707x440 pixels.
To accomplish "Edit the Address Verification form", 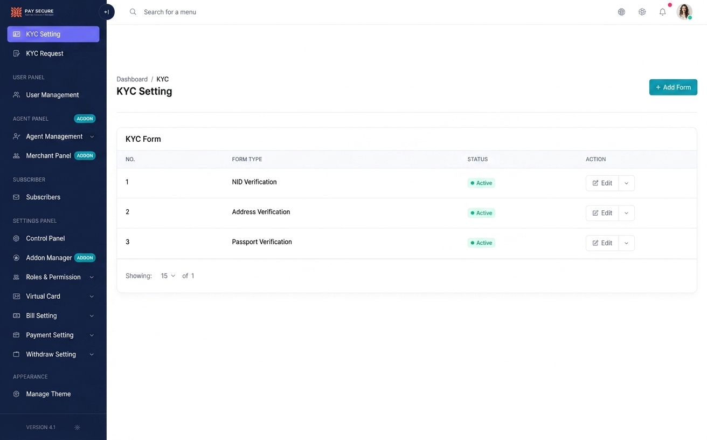I will pyautogui.click(x=602, y=213).
